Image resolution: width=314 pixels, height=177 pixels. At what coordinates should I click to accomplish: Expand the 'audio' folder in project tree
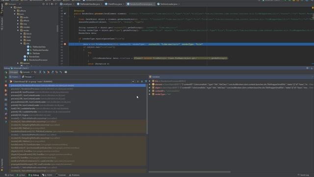[18, 18]
